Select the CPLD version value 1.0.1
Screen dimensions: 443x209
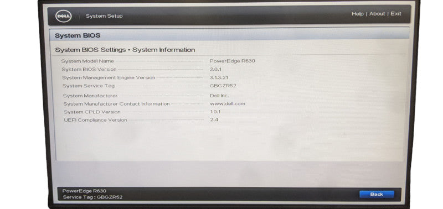coord(215,112)
